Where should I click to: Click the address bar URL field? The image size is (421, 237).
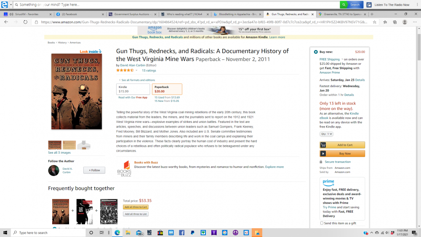[204, 22]
